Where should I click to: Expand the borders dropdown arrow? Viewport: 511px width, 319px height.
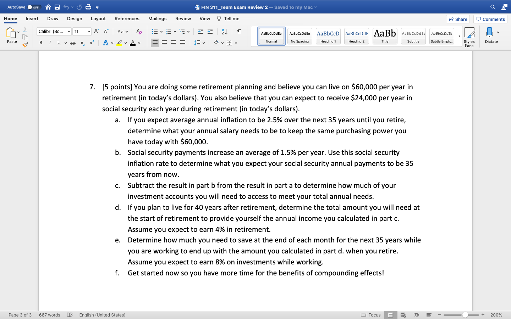coord(236,43)
